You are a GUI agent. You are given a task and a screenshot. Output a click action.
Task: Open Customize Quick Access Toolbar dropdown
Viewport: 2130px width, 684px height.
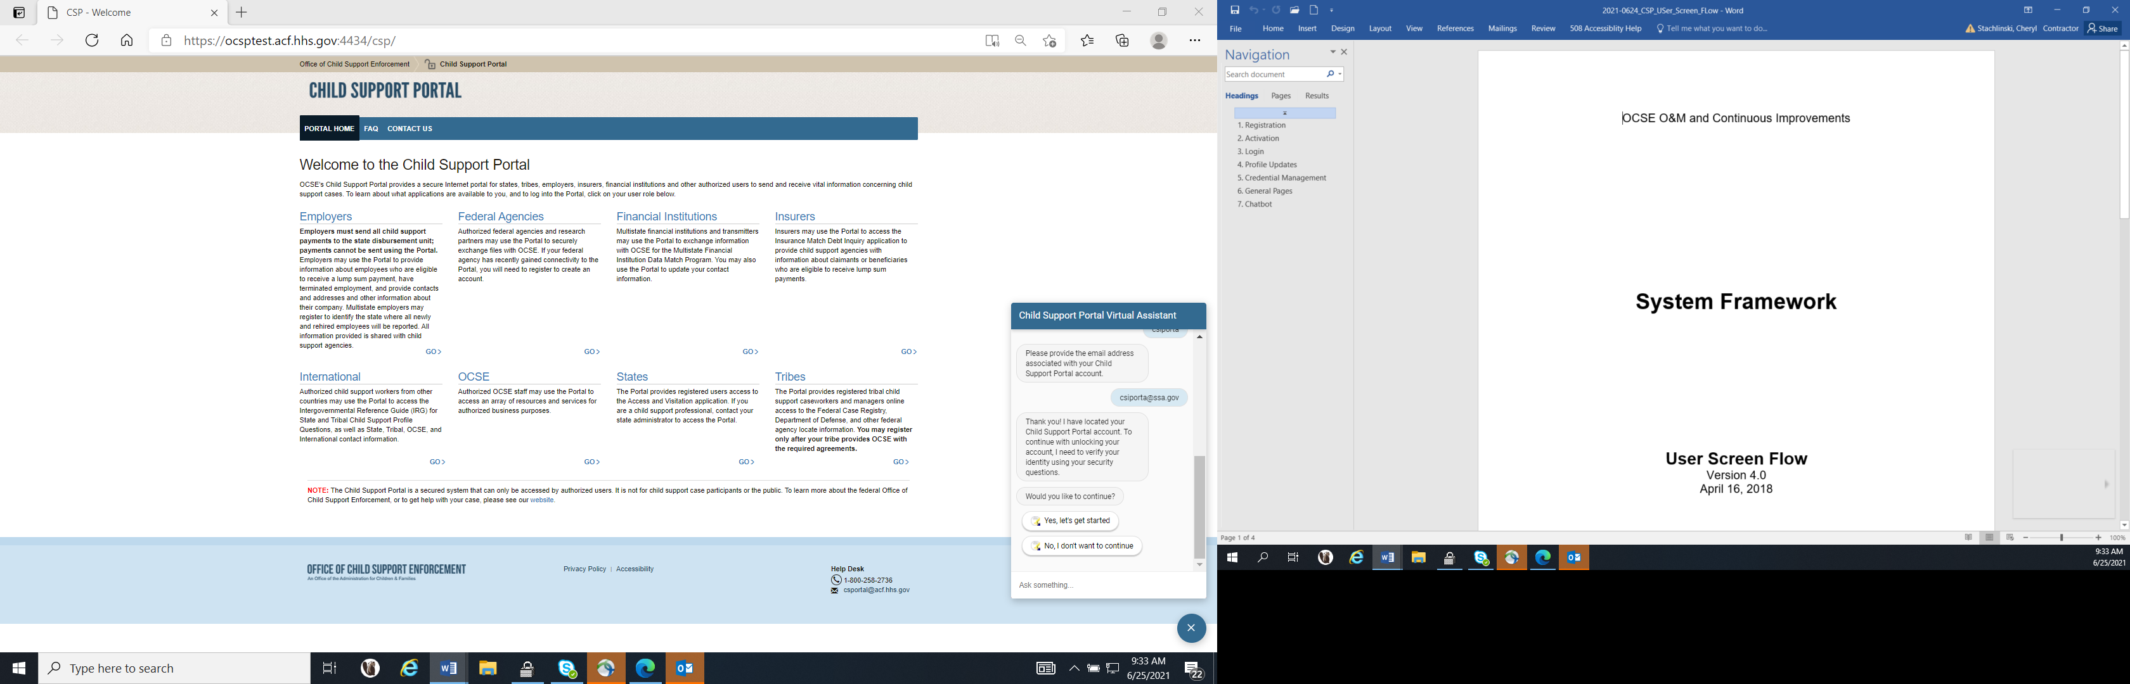(x=1332, y=11)
